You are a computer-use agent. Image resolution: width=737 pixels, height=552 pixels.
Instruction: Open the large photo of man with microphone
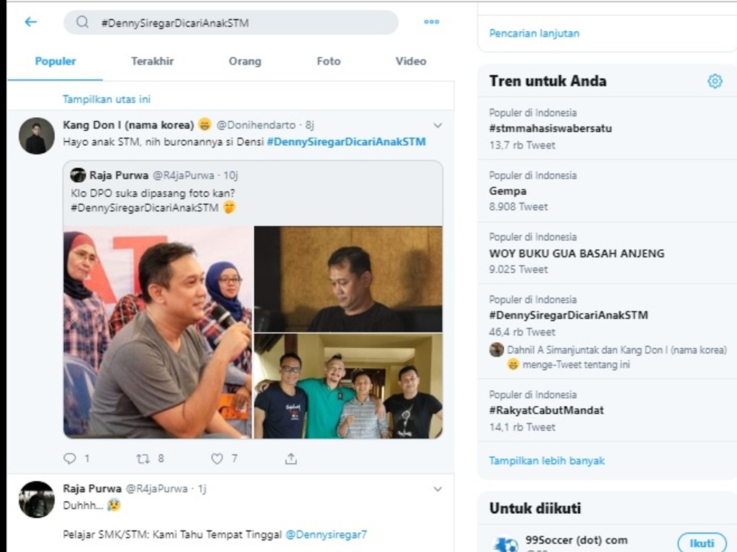coord(158,332)
